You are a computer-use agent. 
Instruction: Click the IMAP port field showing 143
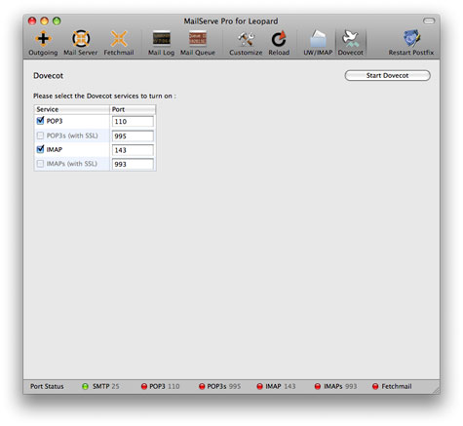(x=133, y=150)
